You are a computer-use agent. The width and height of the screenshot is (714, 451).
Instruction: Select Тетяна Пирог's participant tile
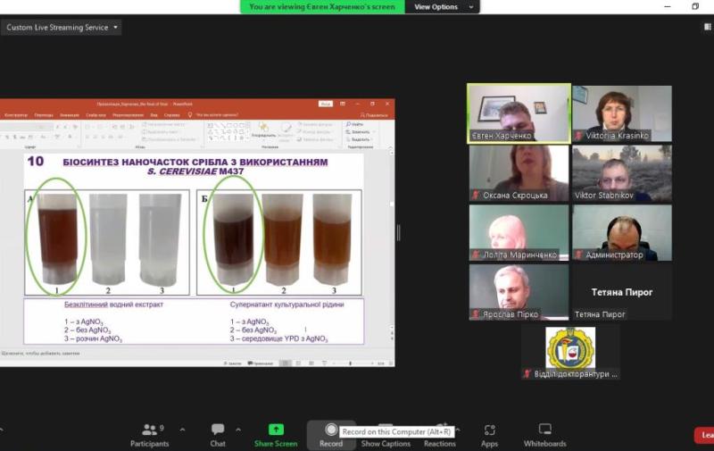tap(622, 292)
